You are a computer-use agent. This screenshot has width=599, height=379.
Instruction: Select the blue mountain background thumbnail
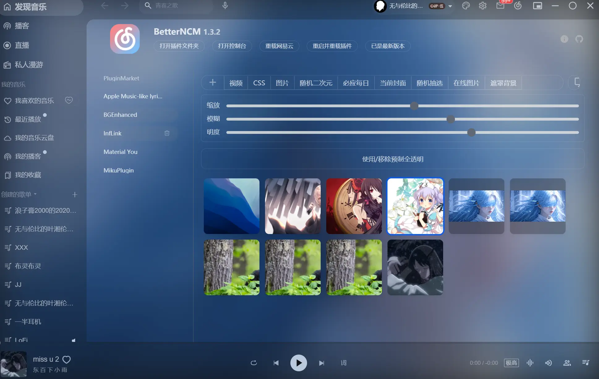click(x=232, y=206)
